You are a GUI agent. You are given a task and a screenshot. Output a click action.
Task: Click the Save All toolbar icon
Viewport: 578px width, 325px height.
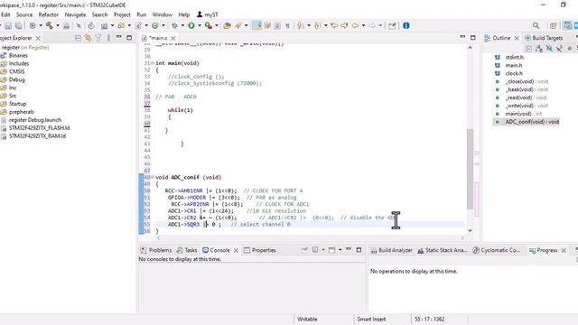coord(18,26)
